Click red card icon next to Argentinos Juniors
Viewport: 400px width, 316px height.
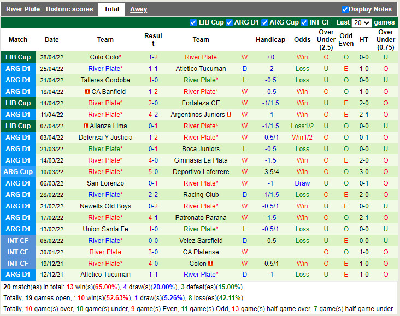229,115
